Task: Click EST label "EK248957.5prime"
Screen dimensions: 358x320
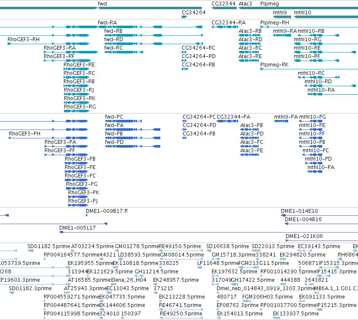Action: pos(176,280)
